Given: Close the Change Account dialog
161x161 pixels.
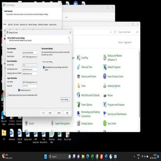Looking at the screenshot, I should [70, 32].
